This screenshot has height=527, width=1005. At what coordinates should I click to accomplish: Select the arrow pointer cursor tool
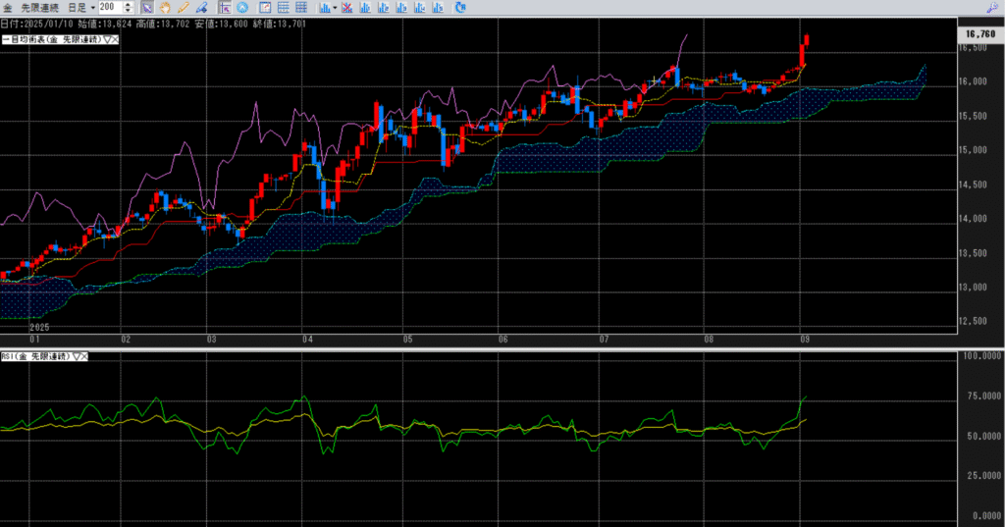coord(146,7)
